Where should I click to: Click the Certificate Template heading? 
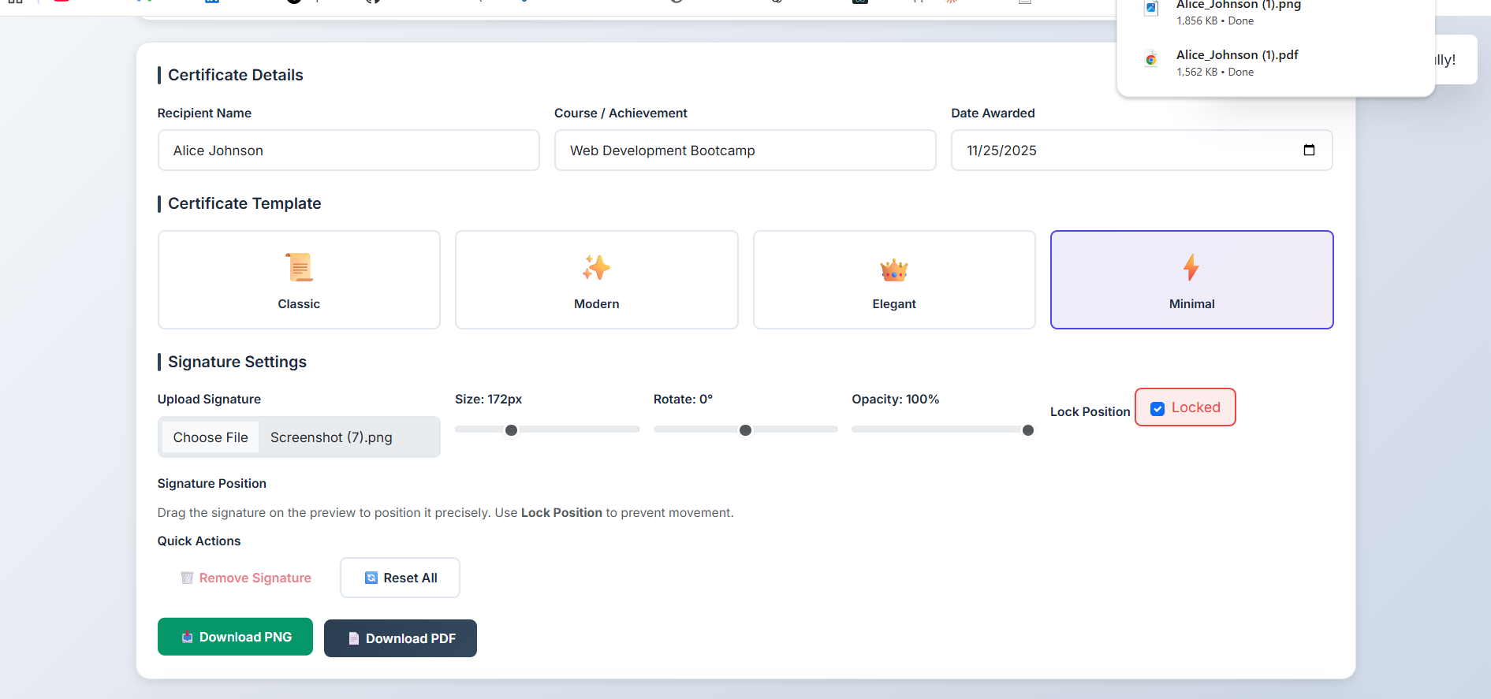(x=244, y=203)
